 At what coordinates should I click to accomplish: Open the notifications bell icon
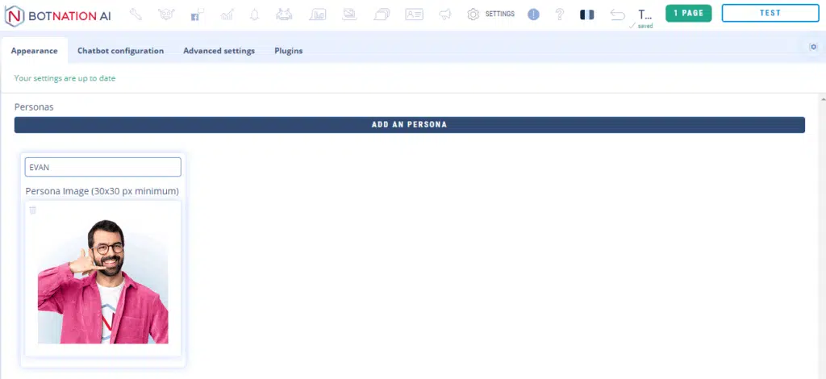255,15
